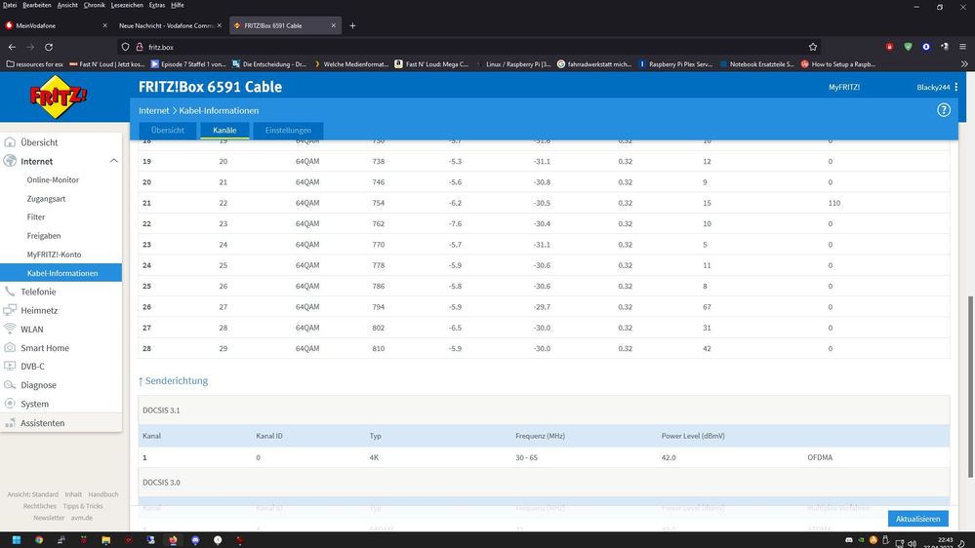
Task: Click the Inhalt footer link
Action: tap(73, 494)
